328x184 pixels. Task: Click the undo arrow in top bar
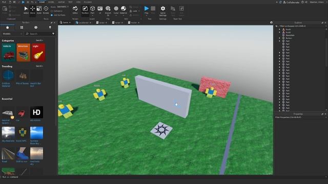pos(32,2)
